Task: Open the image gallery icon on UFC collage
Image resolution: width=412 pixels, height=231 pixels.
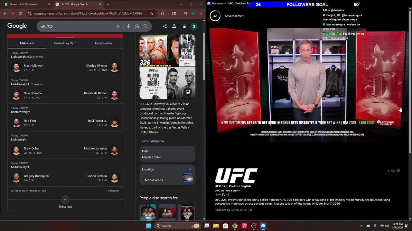Action: click(188, 92)
